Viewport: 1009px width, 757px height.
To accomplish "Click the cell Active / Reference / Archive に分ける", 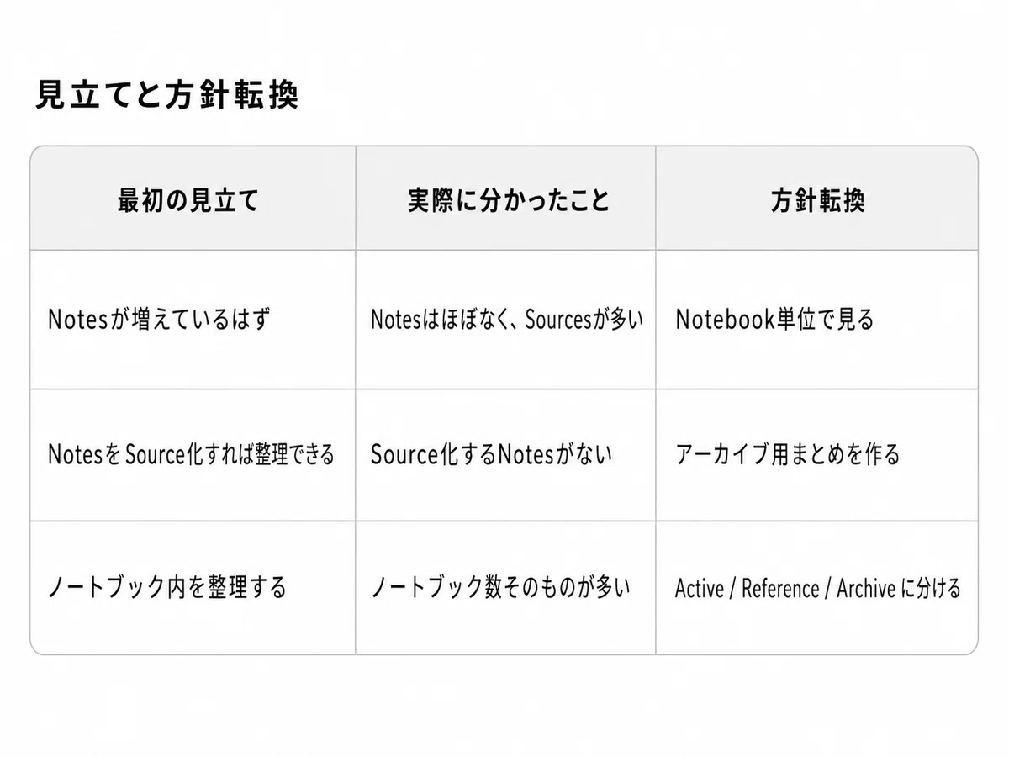I will [x=817, y=589].
